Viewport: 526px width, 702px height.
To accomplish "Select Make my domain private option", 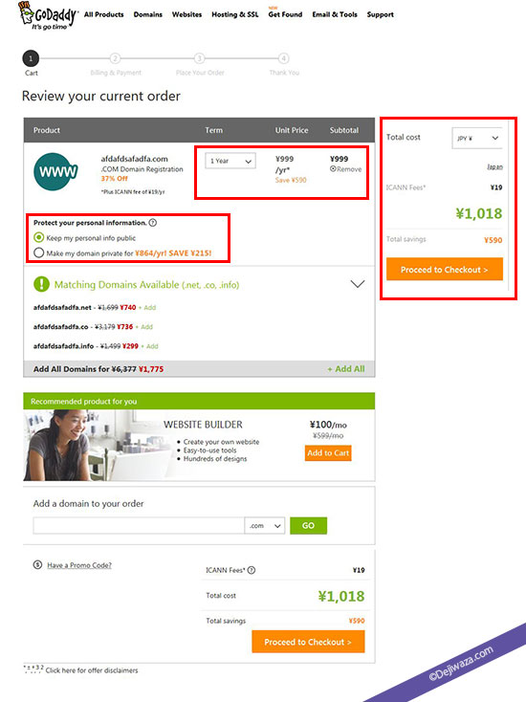I will click(x=39, y=252).
